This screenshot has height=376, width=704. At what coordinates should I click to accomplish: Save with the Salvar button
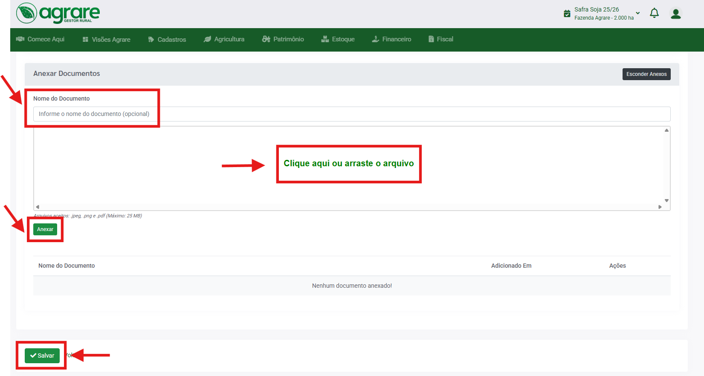click(42, 356)
